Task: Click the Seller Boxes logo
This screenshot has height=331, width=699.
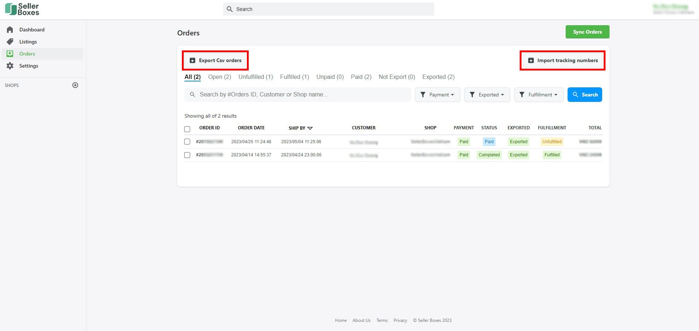Action: 22,9
